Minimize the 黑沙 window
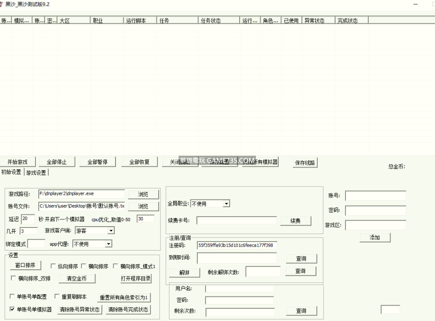Screen dimensions: 435x321 click(x=415, y=4)
